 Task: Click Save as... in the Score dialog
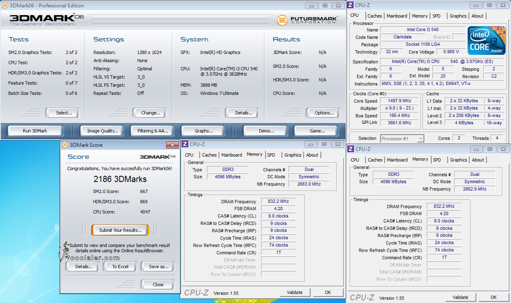(x=158, y=267)
